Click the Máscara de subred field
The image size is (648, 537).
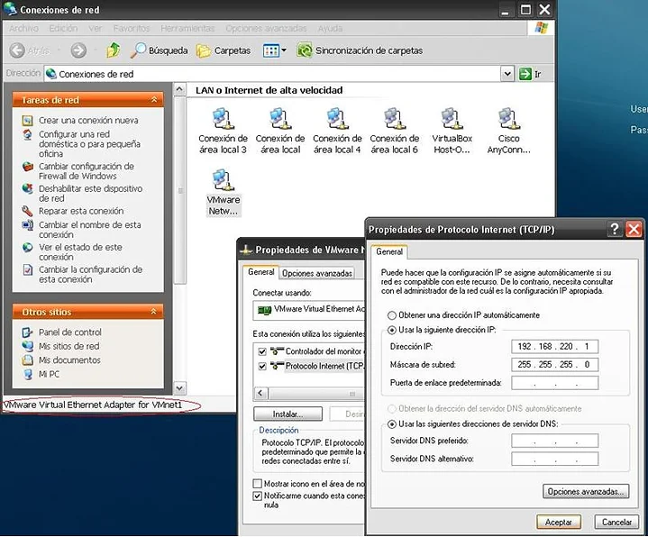click(554, 364)
